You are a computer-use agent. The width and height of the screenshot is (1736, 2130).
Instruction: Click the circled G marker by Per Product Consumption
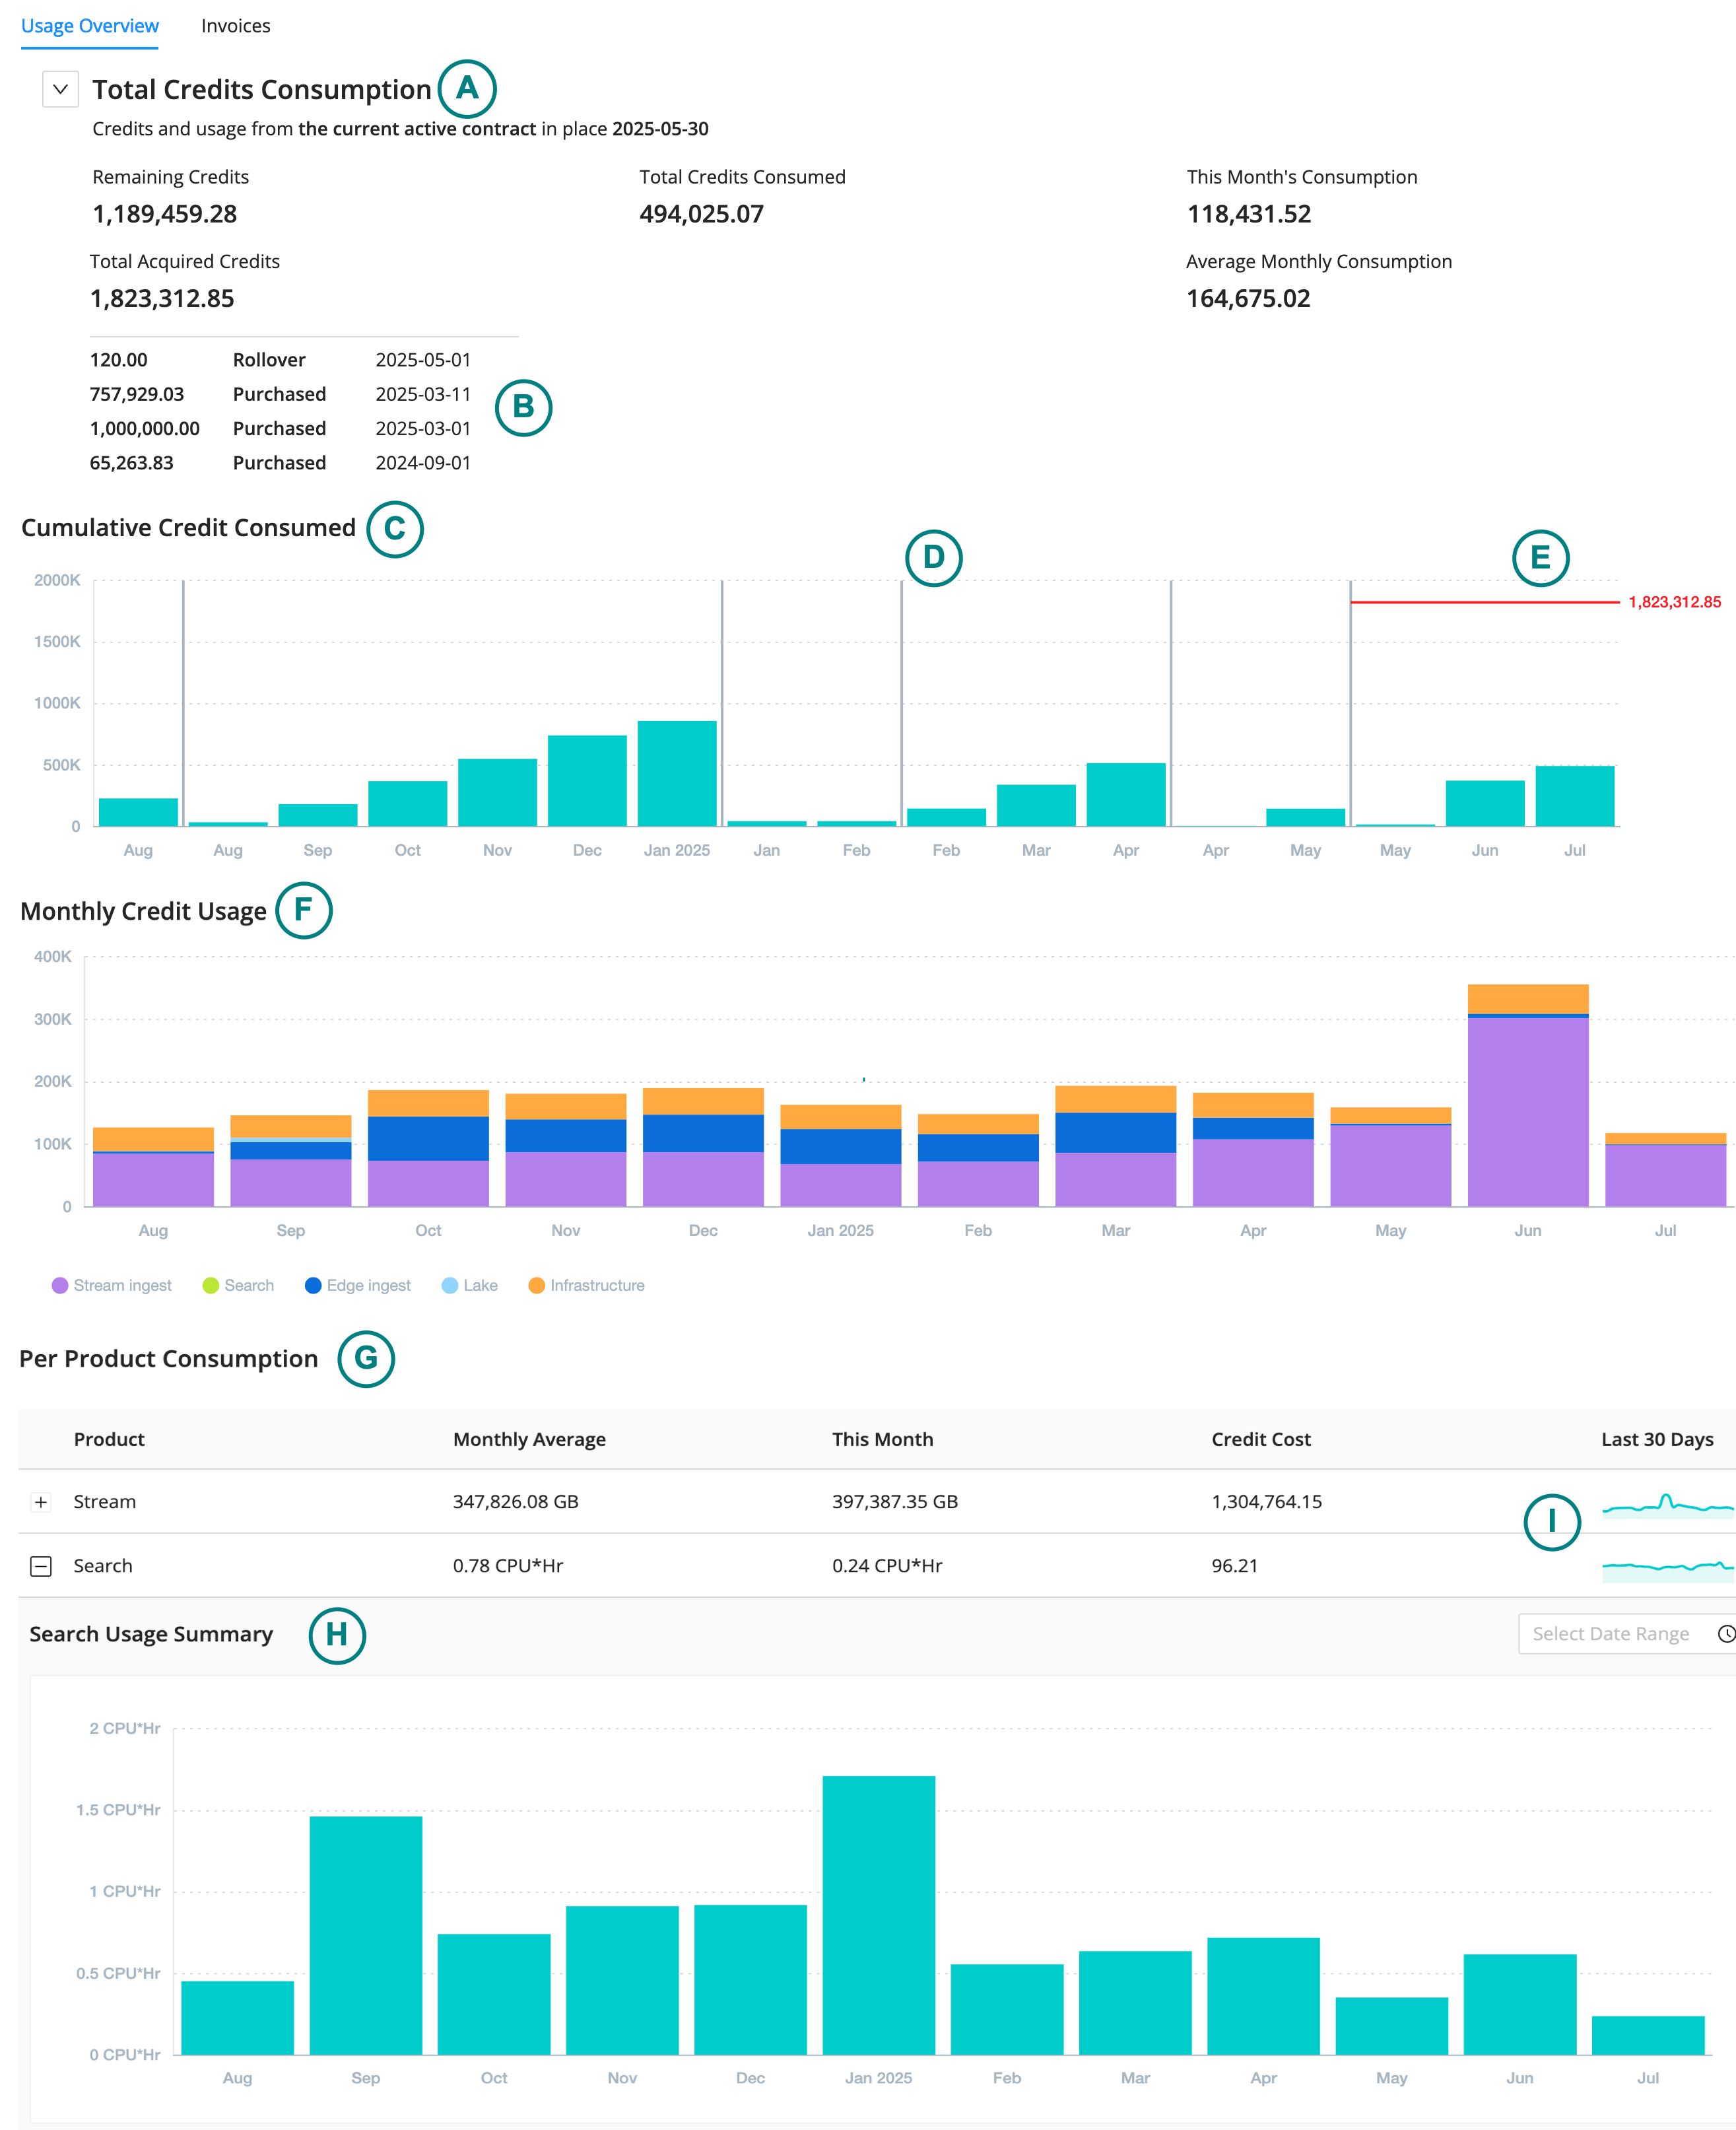[x=366, y=1358]
